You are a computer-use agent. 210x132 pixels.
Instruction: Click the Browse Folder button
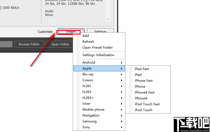pos(29,44)
